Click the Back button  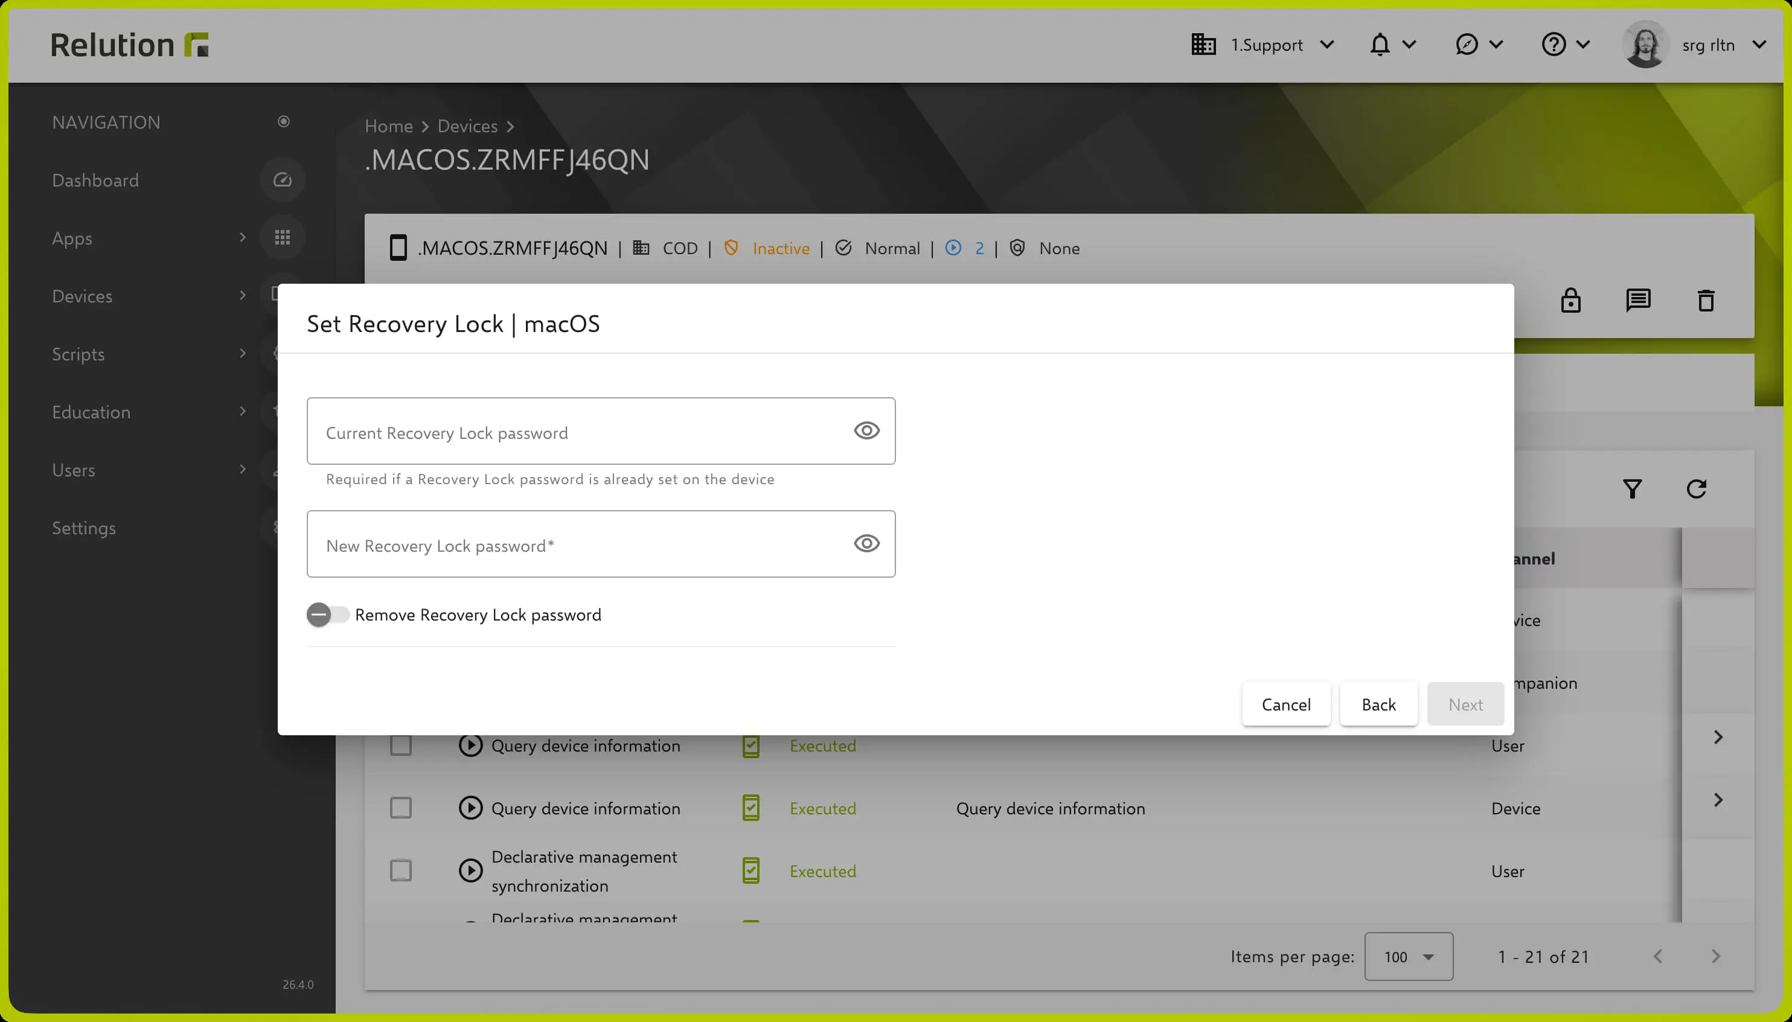pos(1378,704)
